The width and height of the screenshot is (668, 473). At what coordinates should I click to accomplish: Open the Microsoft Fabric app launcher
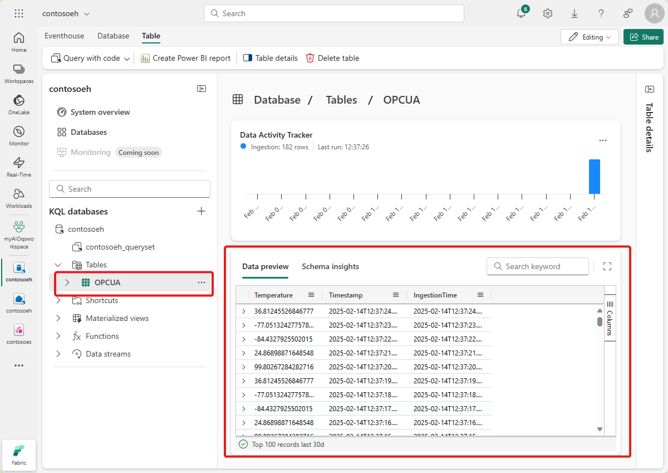[x=18, y=13]
